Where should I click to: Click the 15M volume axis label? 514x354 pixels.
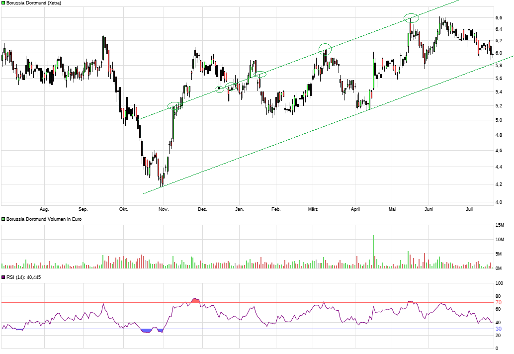pyautogui.click(x=499, y=225)
